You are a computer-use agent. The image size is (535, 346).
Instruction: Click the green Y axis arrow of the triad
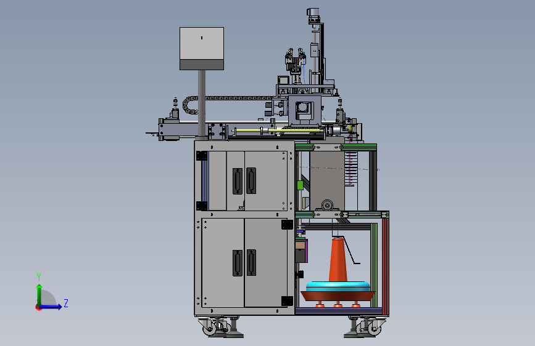tap(39, 294)
